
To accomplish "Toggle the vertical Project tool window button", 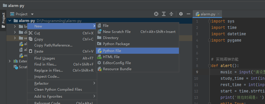I will (3, 20).
